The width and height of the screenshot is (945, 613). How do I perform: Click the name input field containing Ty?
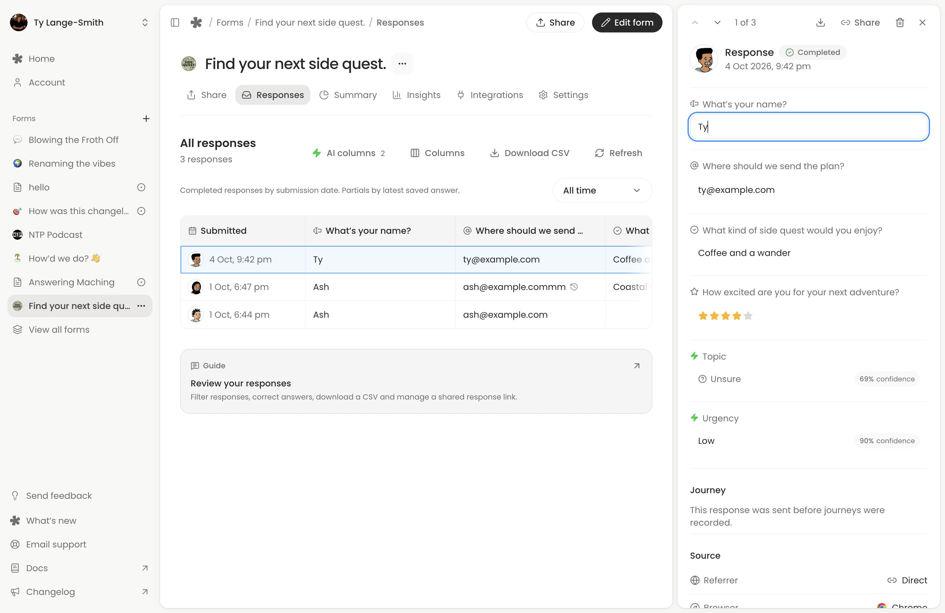tap(808, 127)
